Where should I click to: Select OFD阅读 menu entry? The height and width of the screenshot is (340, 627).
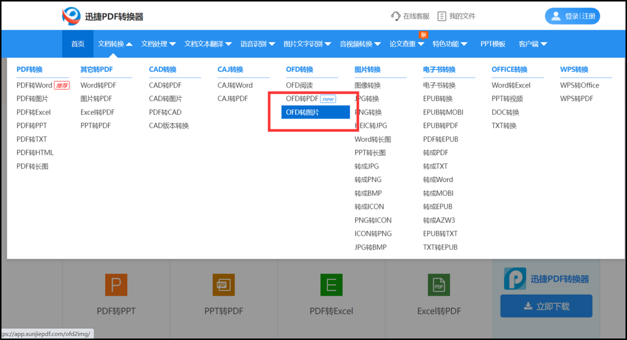[299, 85]
